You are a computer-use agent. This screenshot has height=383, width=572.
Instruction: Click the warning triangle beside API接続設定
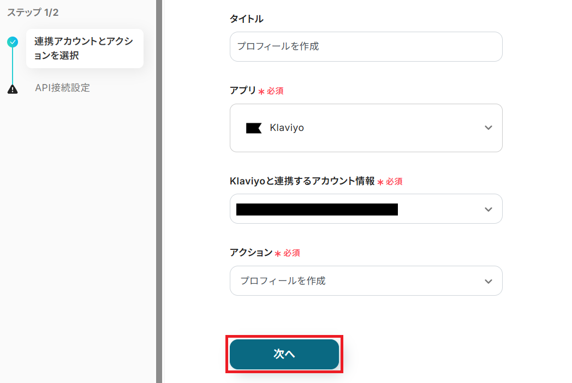click(x=13, y=89)
